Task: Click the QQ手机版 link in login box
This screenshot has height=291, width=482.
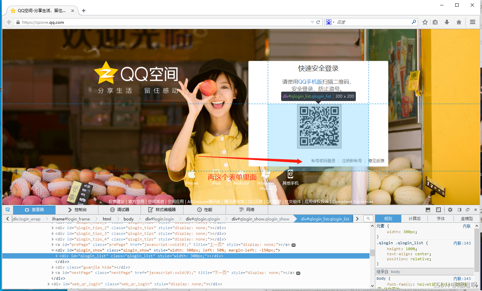Action: point(310,82)
